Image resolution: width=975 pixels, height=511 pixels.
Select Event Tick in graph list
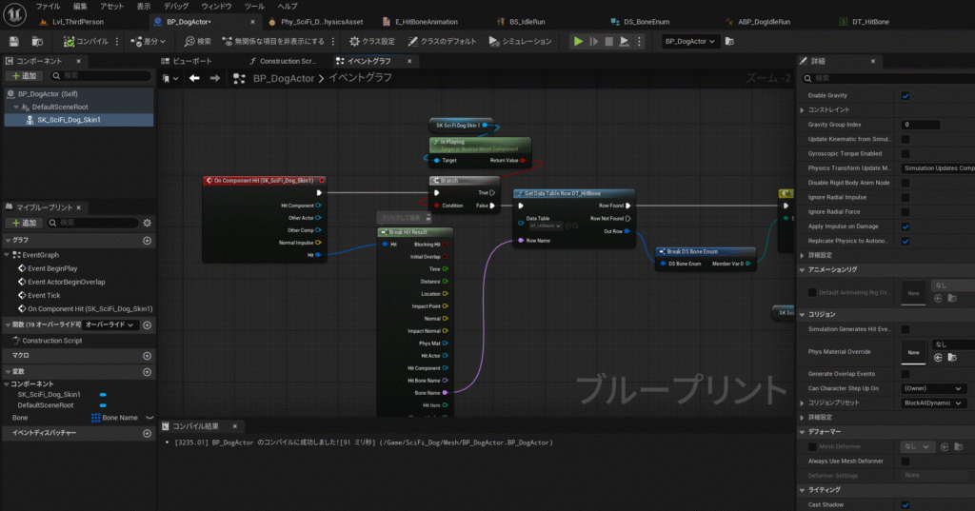click(44, 295)
